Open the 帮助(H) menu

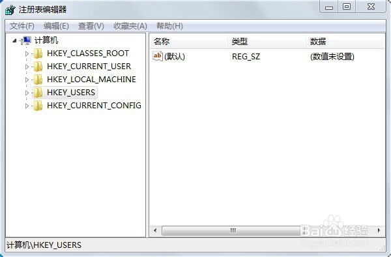169,26
